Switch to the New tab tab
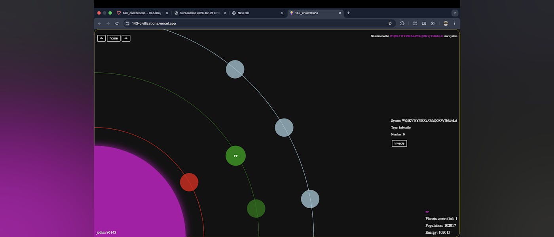554x237 pixels. pos(257,13)
